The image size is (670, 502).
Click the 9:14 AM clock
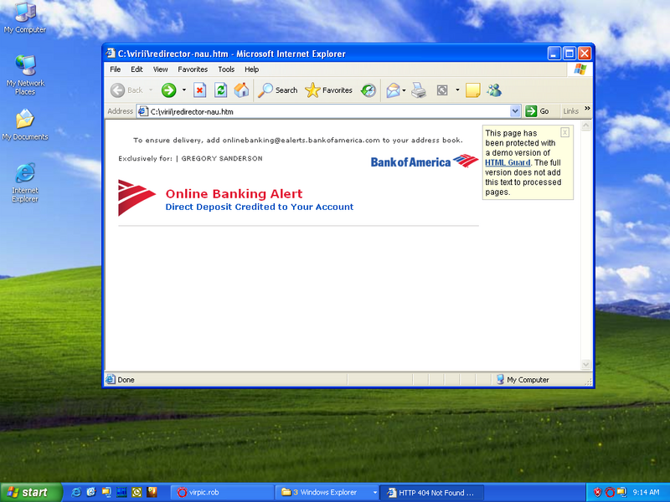click(x=646, y=493)
